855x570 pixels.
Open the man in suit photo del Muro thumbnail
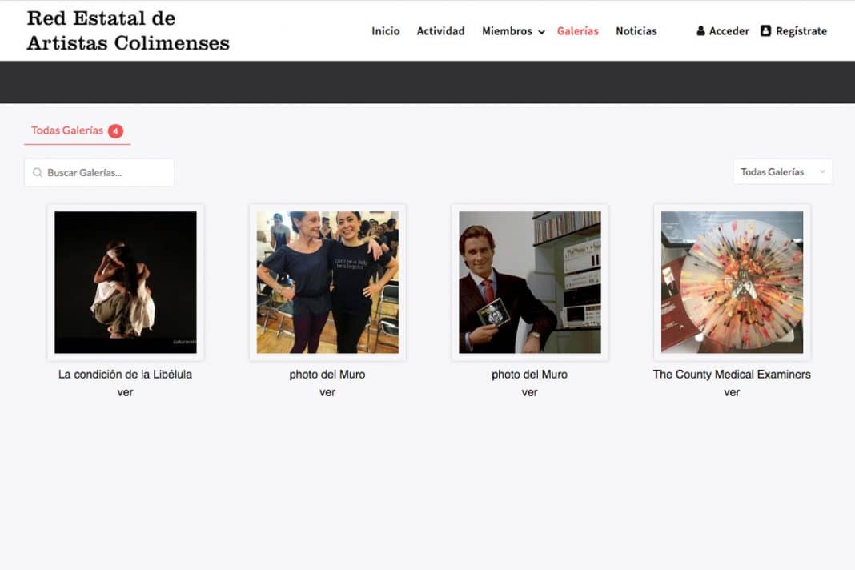[x=530, y=282]
